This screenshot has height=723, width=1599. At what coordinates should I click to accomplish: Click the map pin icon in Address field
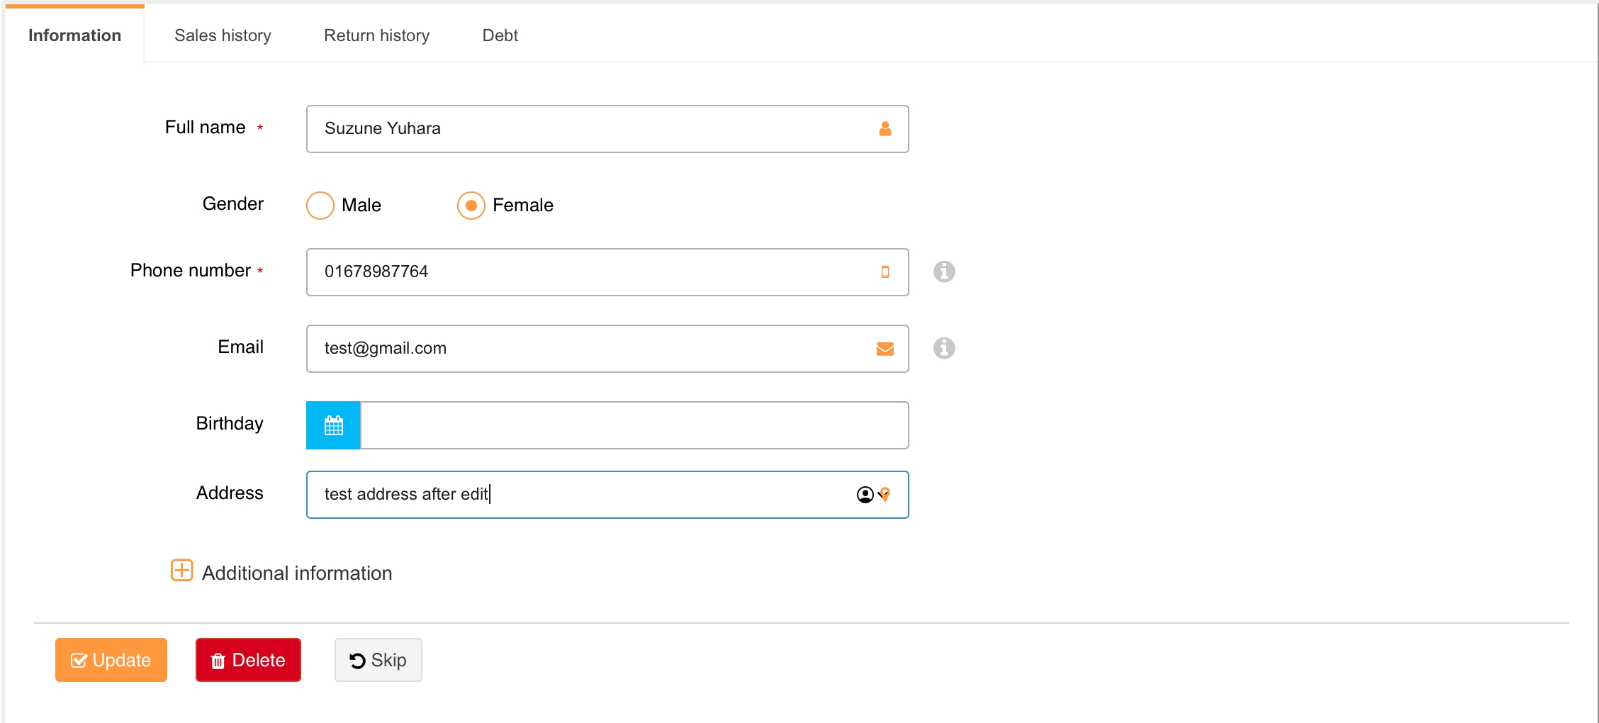(885, 494)
